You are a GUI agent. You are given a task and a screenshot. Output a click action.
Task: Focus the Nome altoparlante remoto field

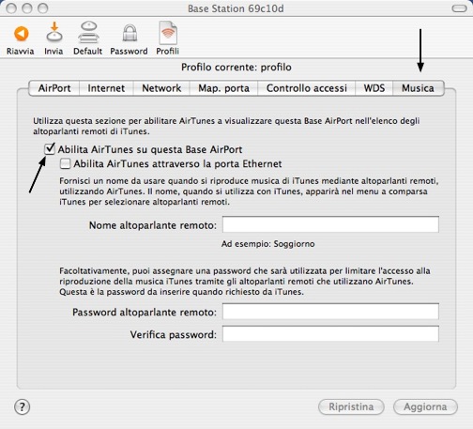coord(330,224)
